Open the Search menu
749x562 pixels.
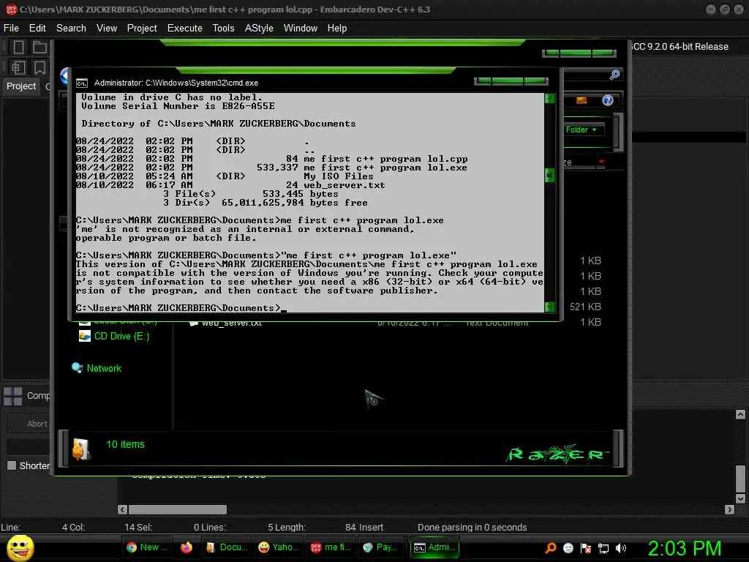pyautogui.click(x=71, y=29)
